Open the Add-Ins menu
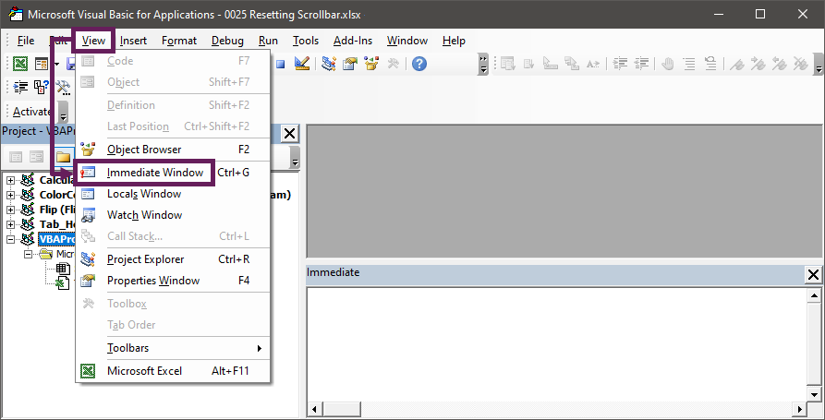Screen dimensions: 825x420 [x=353, y=41]
